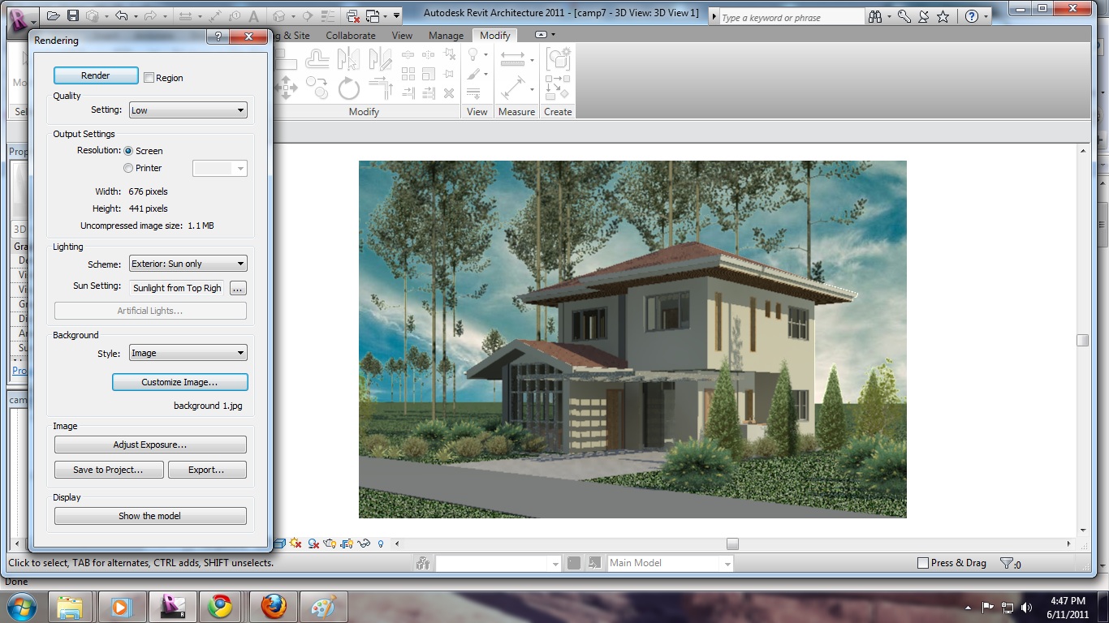Image resolution: width=1109 pixels, height=623 pixels.
Task: Click the Firefox icon in the taskbar
Action: (274, 606)
